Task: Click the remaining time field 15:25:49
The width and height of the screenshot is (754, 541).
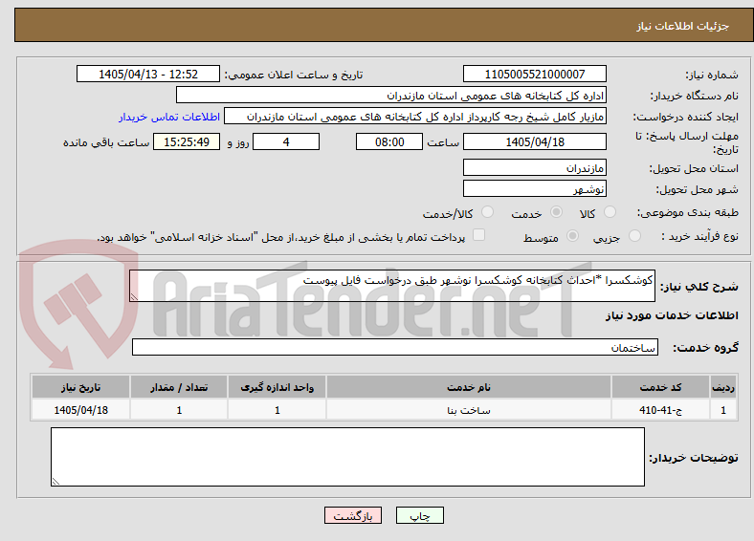Action: point(187,141)
